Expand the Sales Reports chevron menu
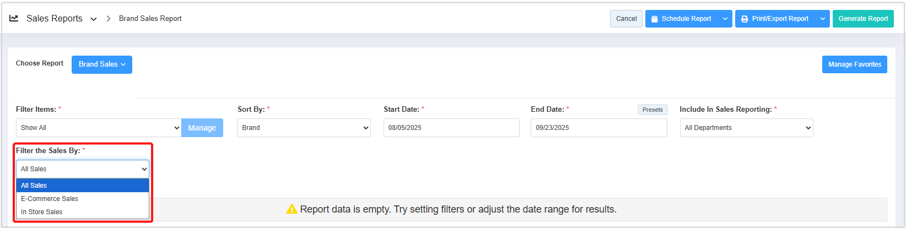906x228 pixels. click(x=94, y=19)
